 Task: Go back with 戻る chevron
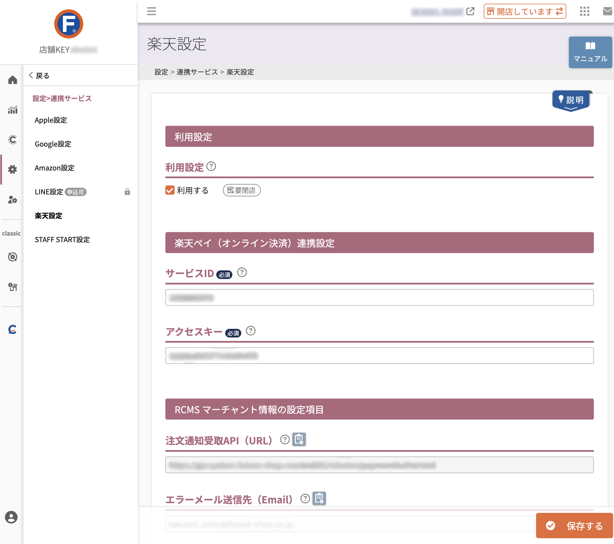[x=39, y=75]
